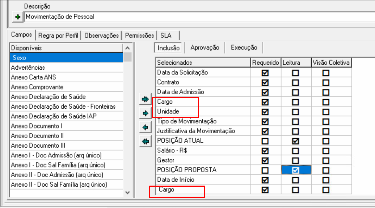Select Anexo Carta ANS in Disponíveis list
The height and width of the screenshot is (208, 375).
(33, 77)
